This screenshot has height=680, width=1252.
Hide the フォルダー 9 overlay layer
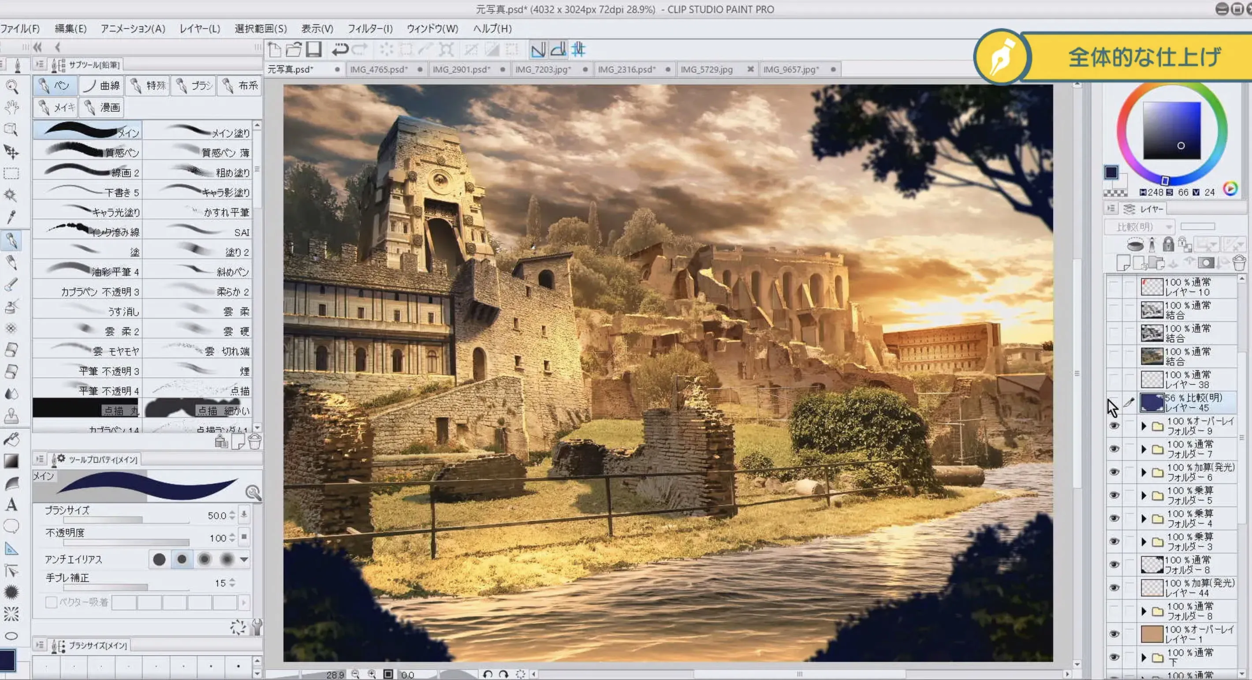tap(1114, 426)
